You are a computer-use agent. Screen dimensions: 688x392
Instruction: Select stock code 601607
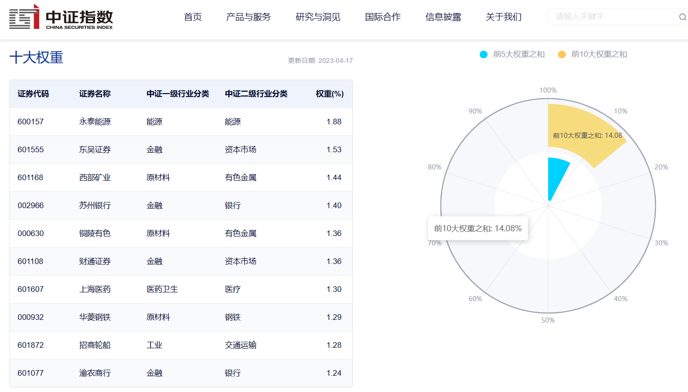31,290
